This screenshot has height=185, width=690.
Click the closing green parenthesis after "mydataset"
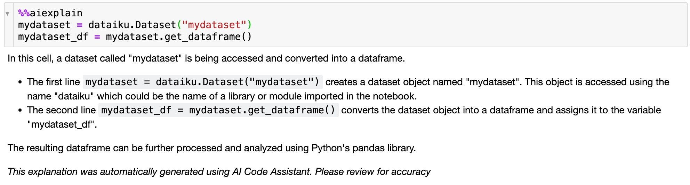(x=249, y=25)
